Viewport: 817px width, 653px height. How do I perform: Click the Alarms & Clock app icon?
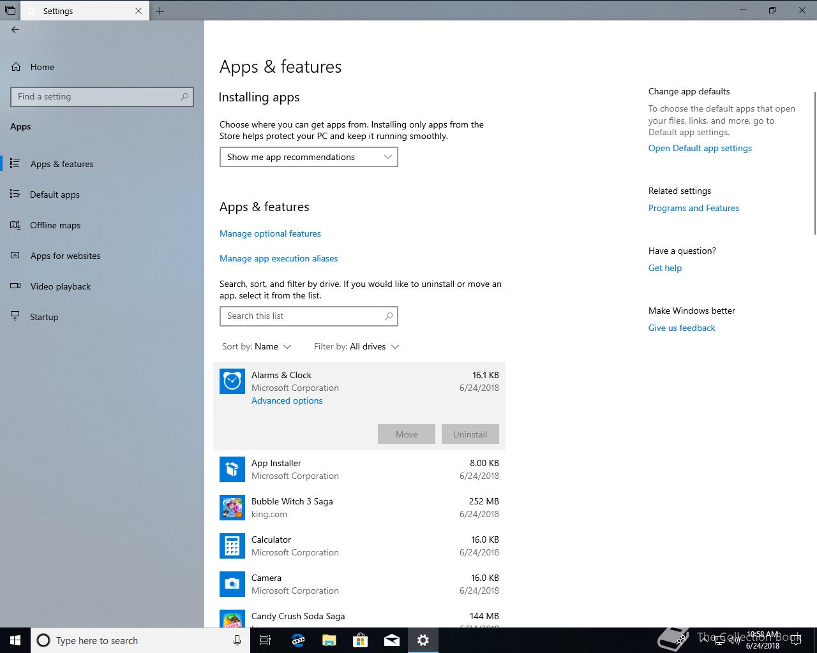pyautogui.click(x=232, y=381)
